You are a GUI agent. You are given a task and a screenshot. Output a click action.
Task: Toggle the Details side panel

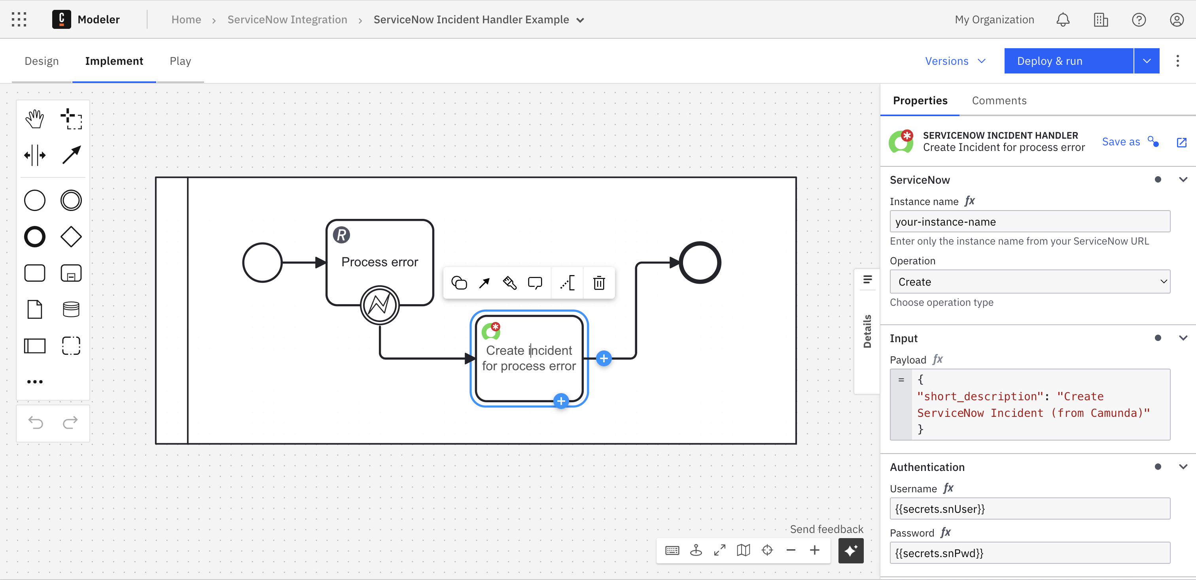click(867, 331)
